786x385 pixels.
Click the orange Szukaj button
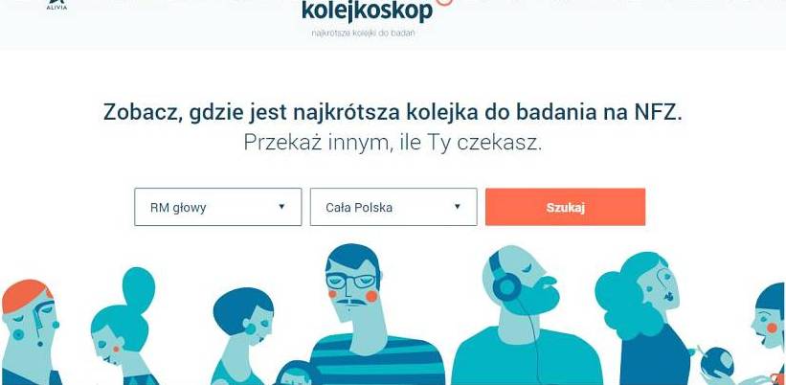pos(566,207)
